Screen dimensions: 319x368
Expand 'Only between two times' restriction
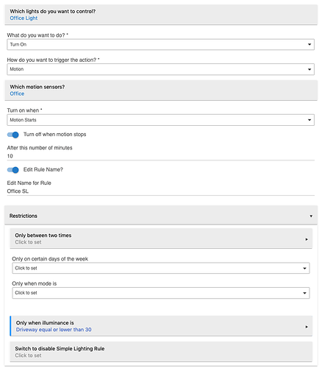[x=161, y=238]
